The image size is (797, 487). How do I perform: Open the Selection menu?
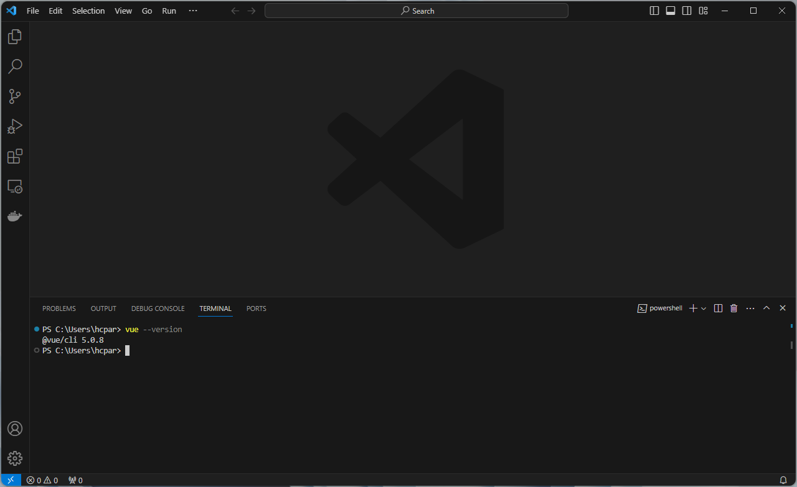(x=88, y=11)
